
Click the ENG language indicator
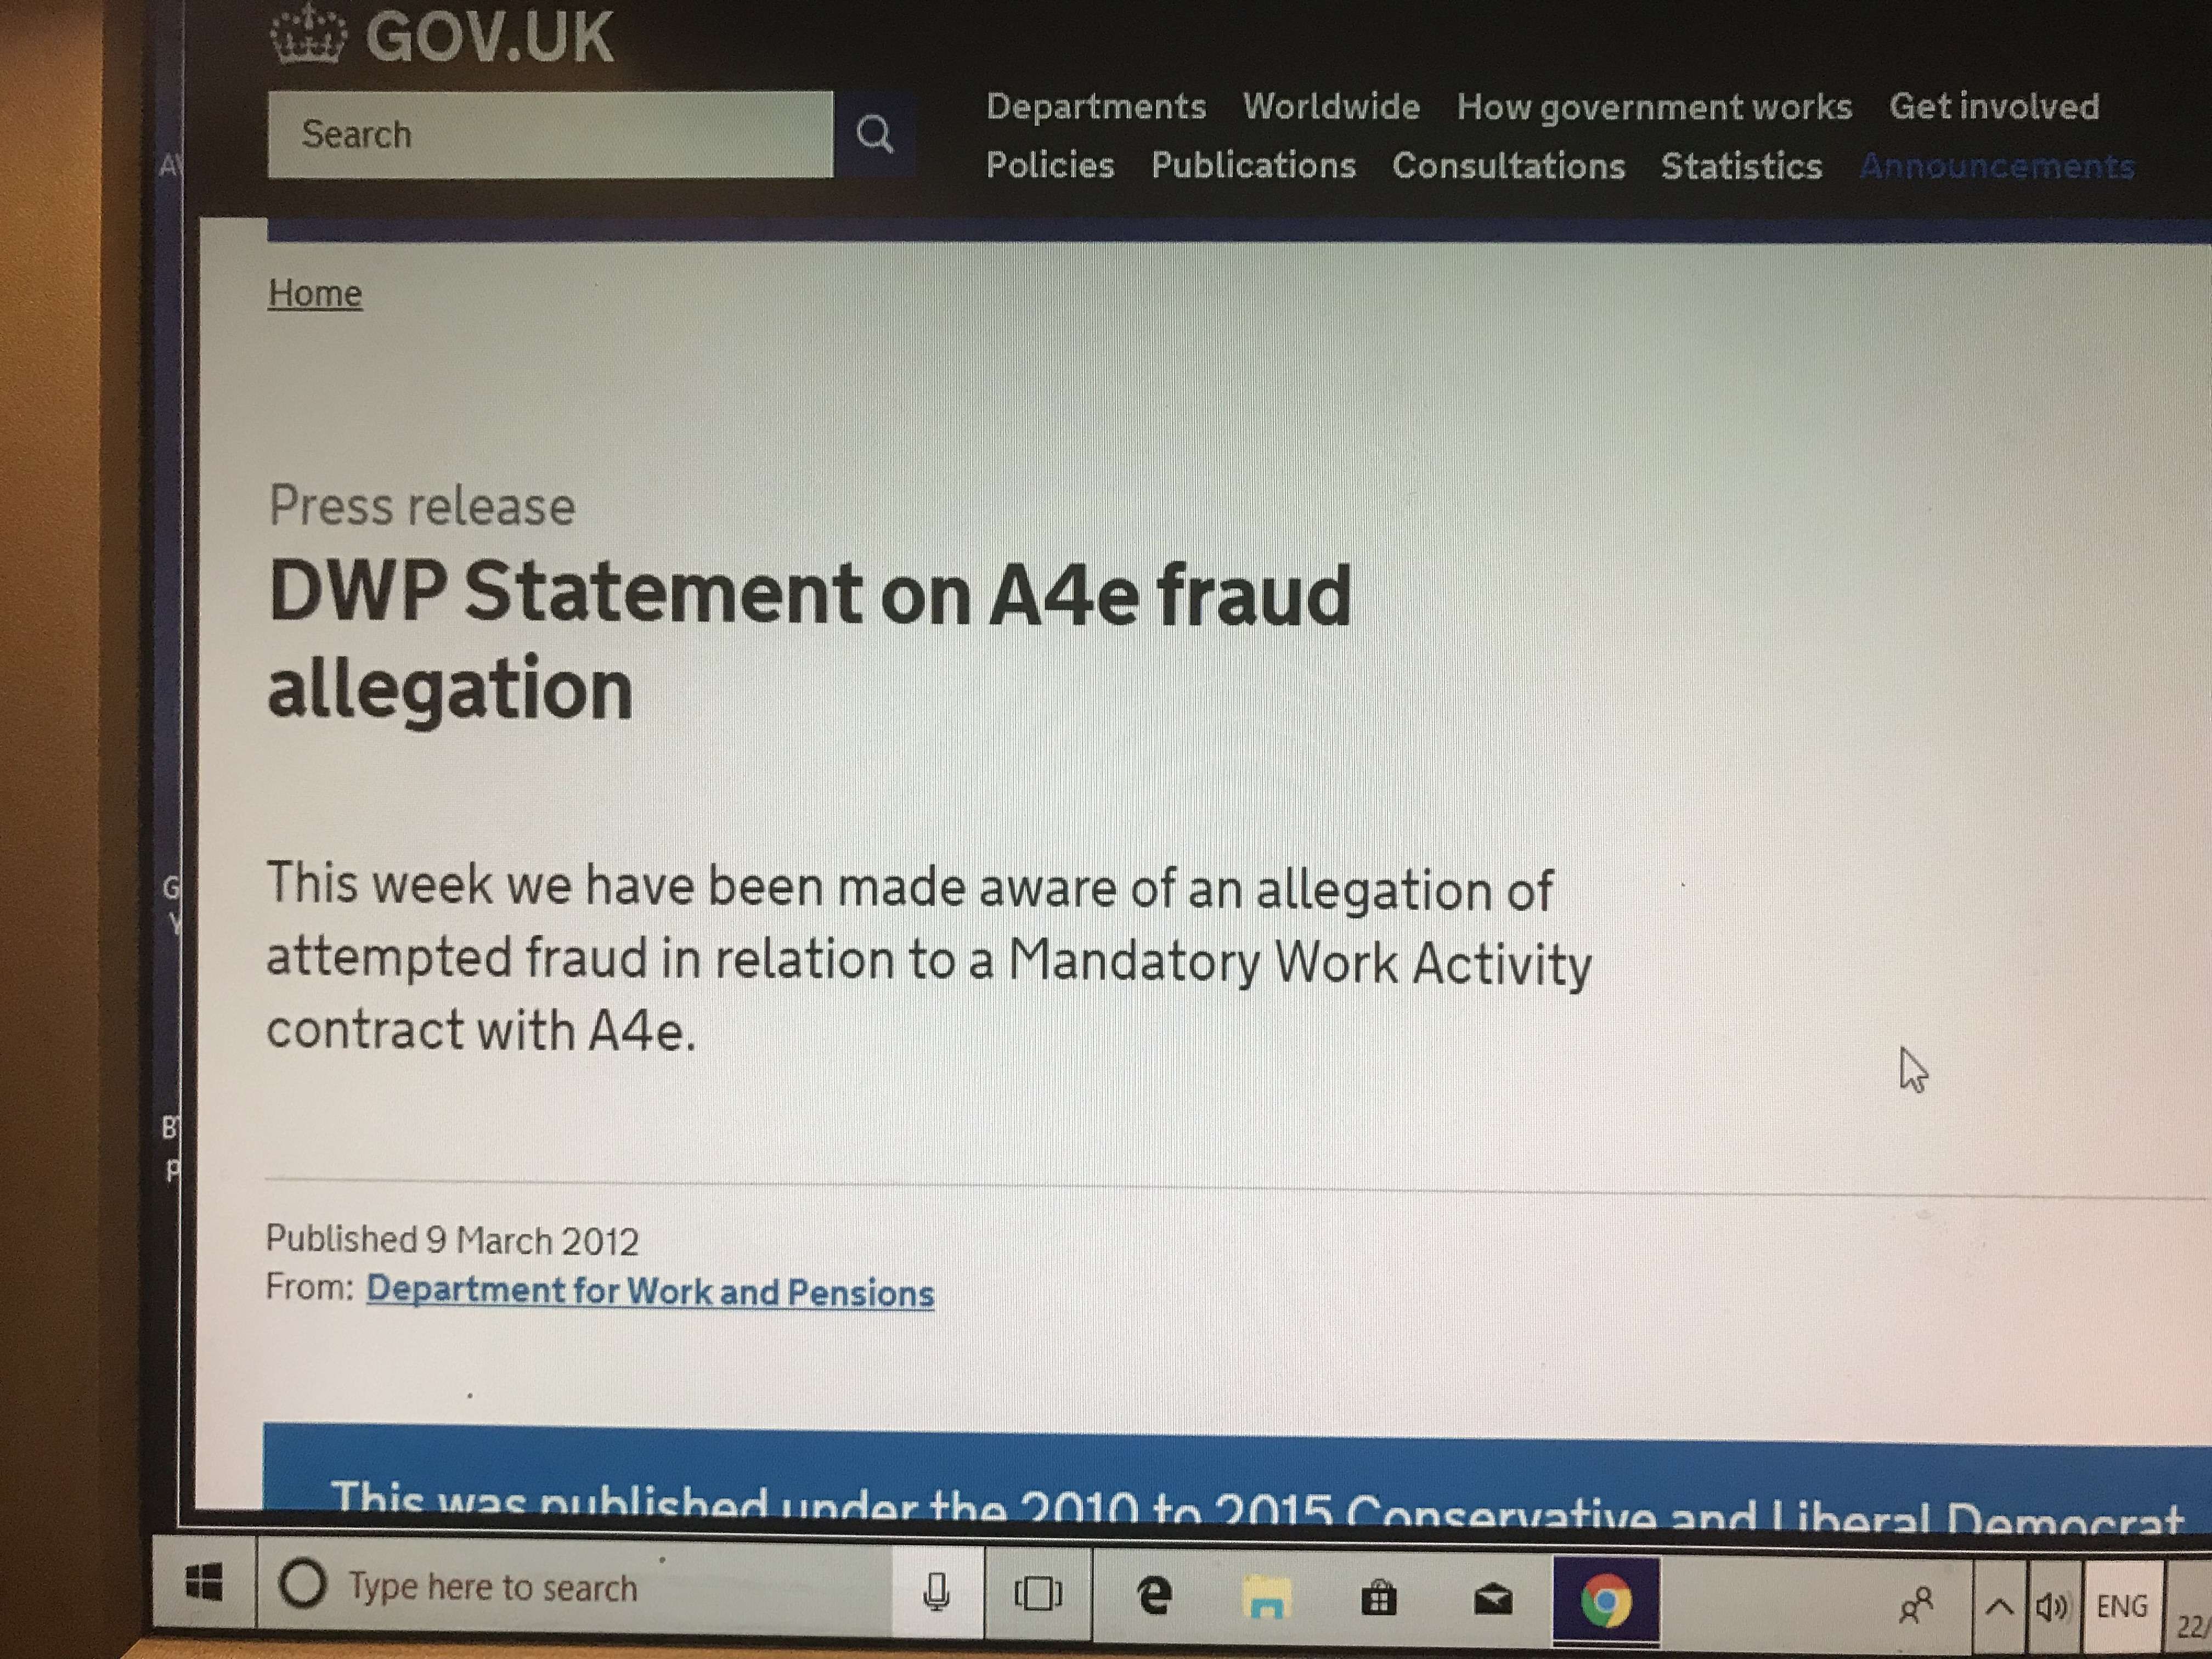[x=2122, y=1607]
